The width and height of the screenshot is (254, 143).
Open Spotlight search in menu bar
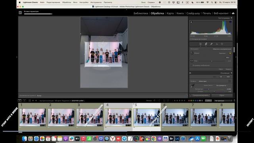click(212, 2)
